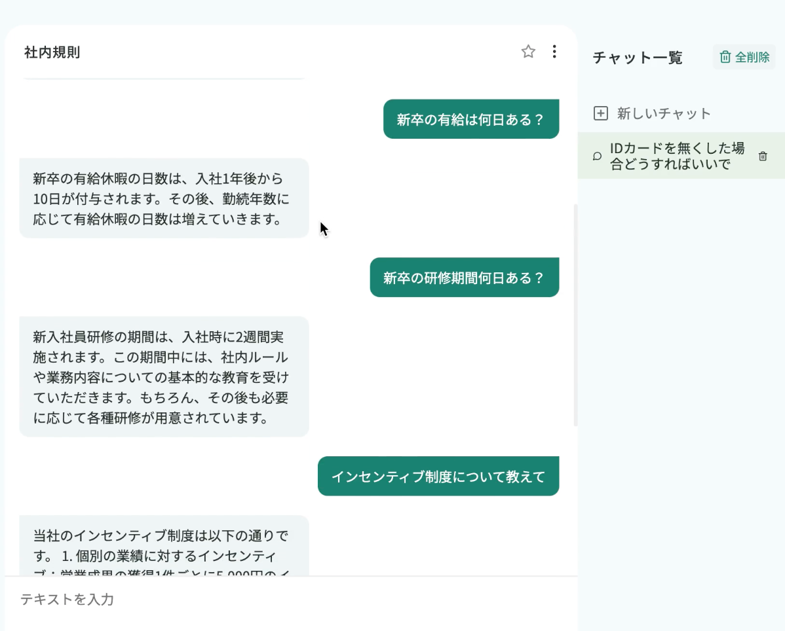
Task: Open the three-dot more options menu
Action: point(554,52)
